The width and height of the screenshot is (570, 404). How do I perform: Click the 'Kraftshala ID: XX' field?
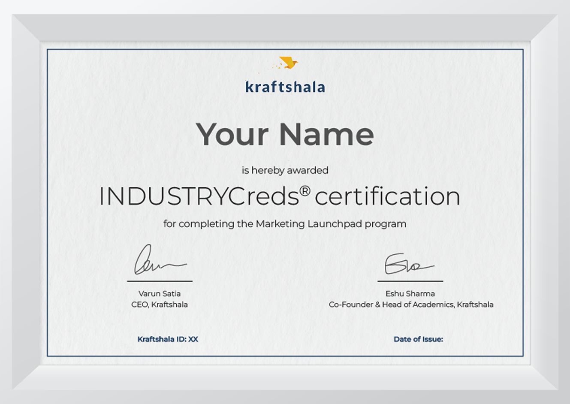[168, 339]
